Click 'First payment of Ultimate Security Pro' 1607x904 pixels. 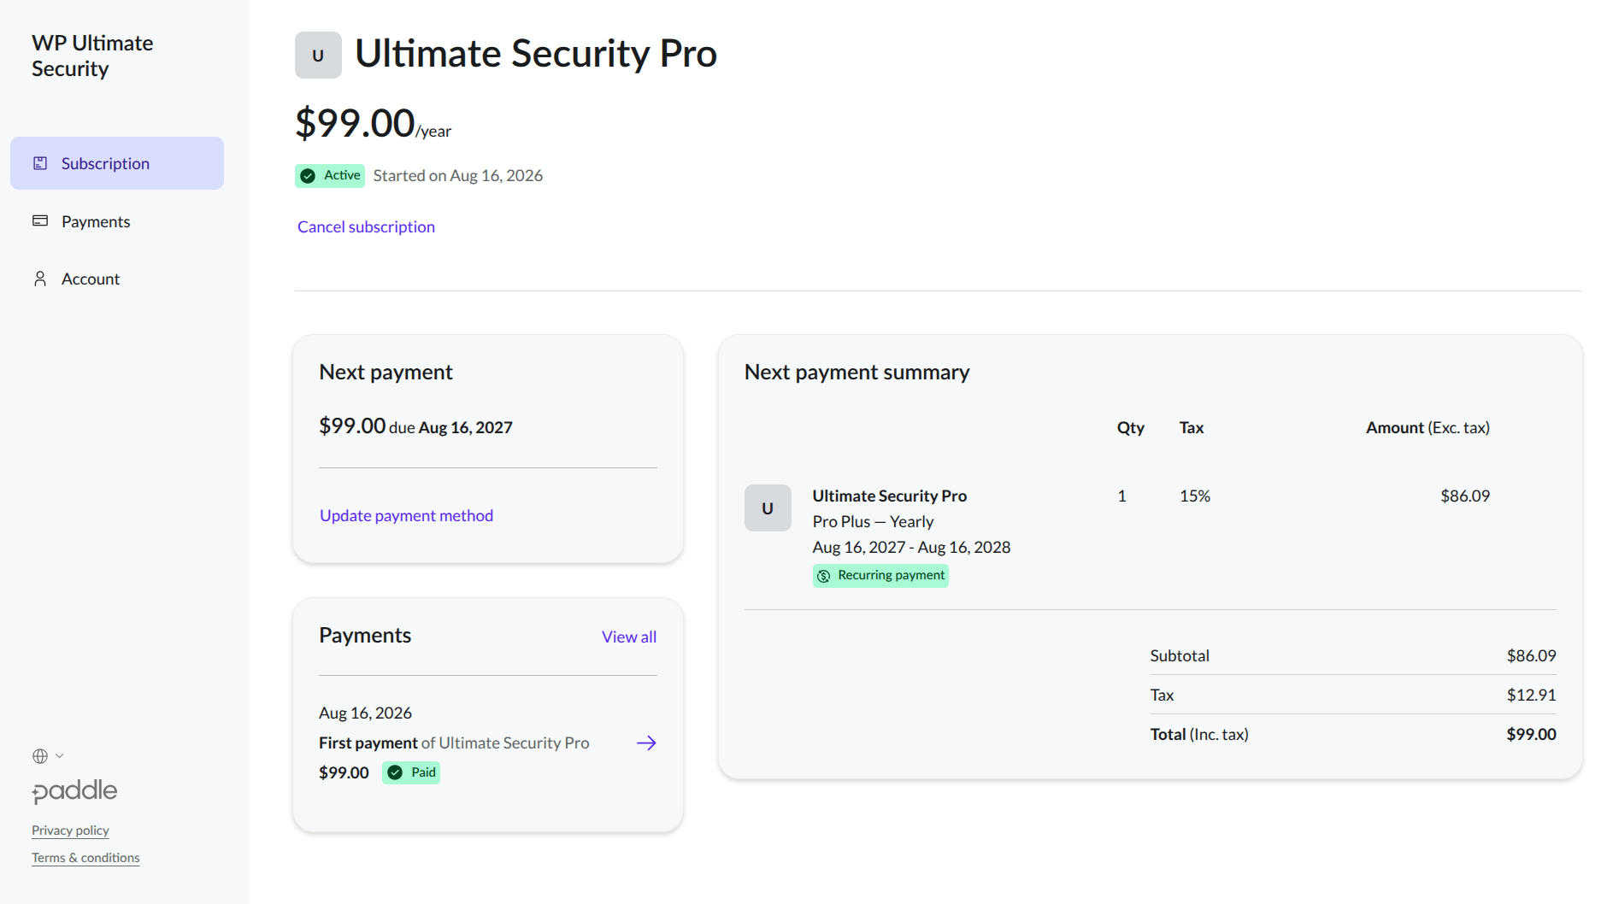point(454,743)
